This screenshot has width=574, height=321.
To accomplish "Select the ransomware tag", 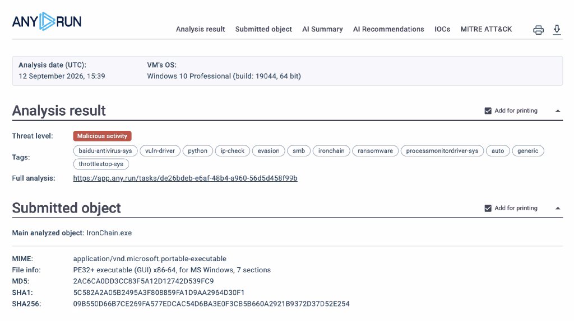I will pos(375,151).
